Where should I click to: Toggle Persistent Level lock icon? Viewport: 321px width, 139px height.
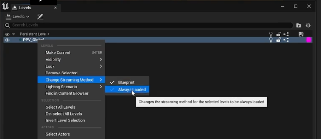click(278, 34)
